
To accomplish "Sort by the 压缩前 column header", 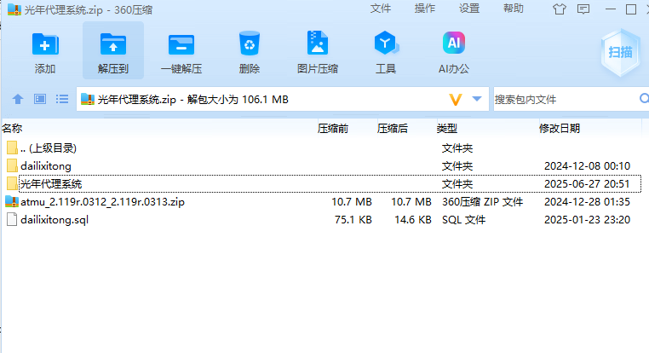I will [333, 129].
